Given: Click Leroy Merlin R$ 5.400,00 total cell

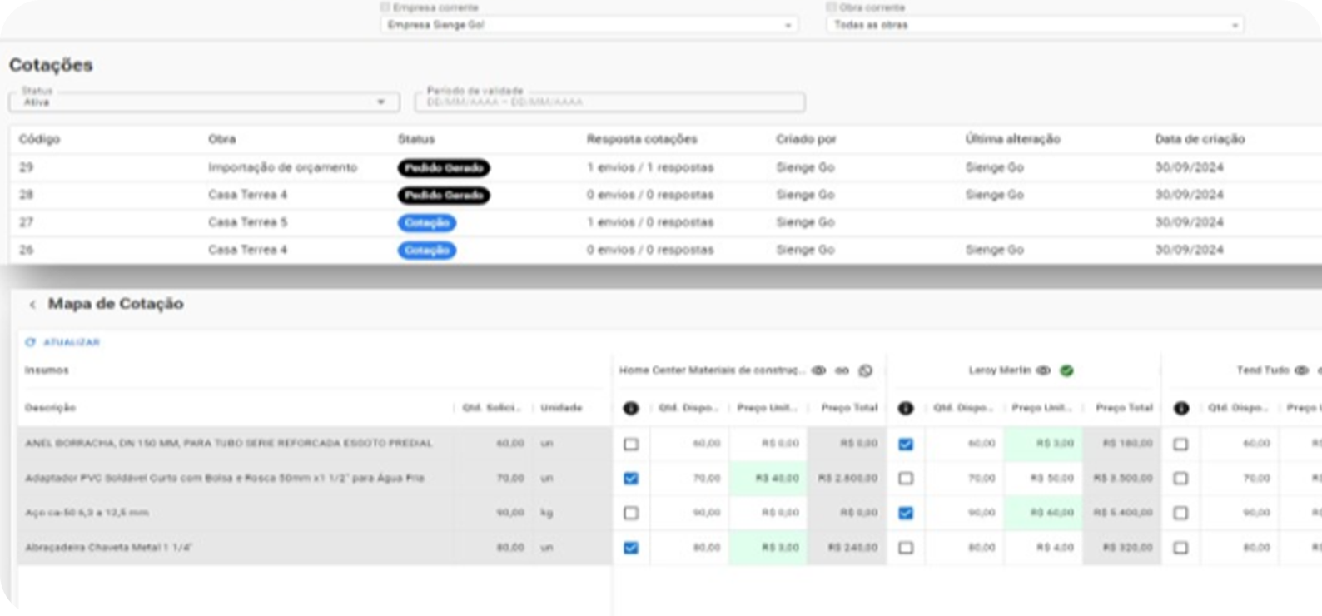Looking at the screenshot, I should point(1122,513).
